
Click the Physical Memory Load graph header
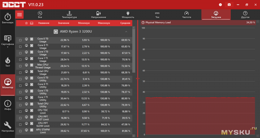point(198,22)
